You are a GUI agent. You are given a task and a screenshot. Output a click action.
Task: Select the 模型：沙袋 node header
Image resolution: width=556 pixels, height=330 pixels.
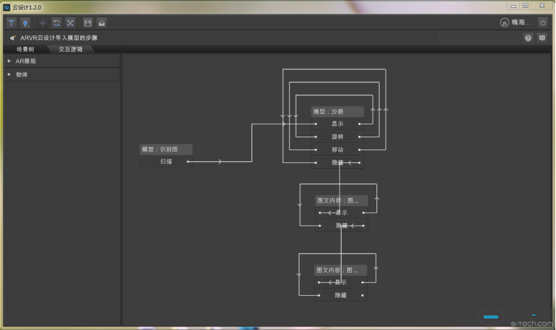point(337,112)
